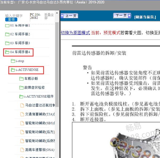Image resolution: width=160 pixels, height=158 pixels.
Task: Click the 当前车型 vehicle model title text
Action: [x=52, y=2]
